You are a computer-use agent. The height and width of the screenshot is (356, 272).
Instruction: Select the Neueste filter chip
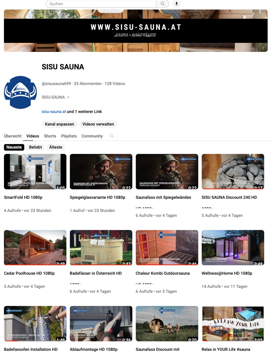click(14, 147)
